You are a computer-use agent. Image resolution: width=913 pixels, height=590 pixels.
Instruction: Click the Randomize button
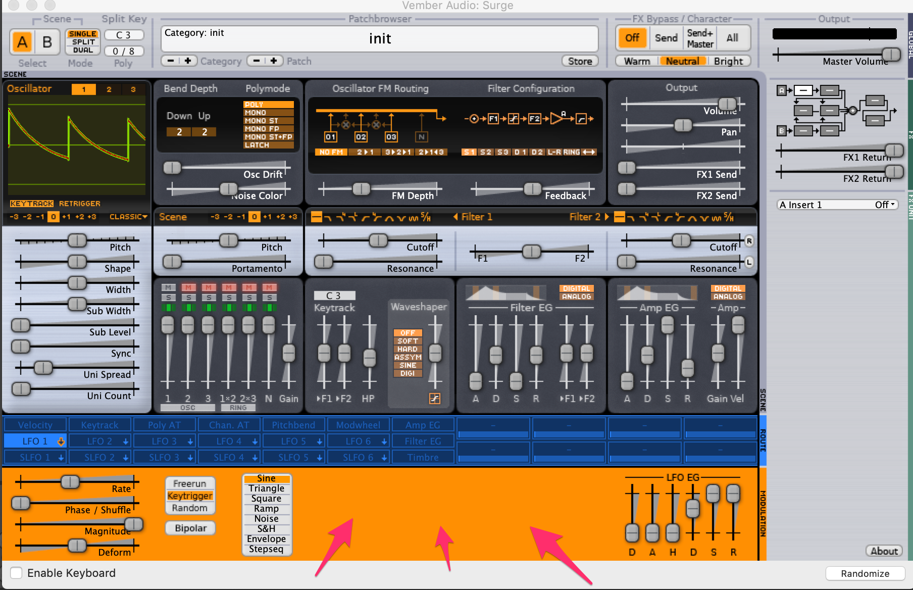tap(865, 573)
